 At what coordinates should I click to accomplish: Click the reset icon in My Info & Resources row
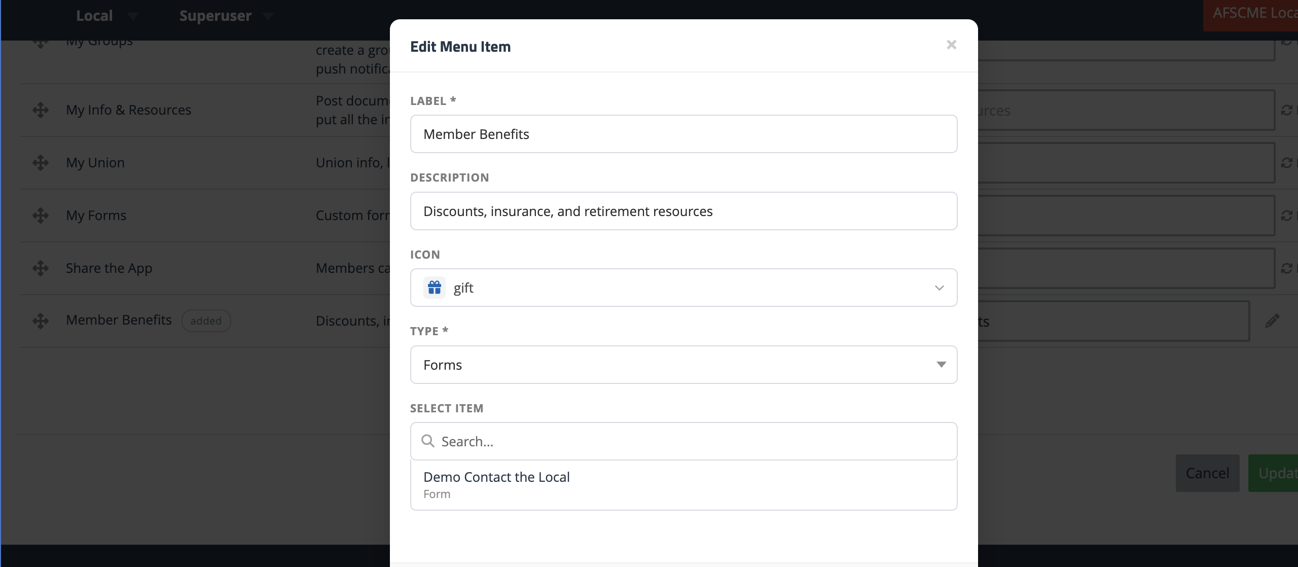(x=1286, y=110)
